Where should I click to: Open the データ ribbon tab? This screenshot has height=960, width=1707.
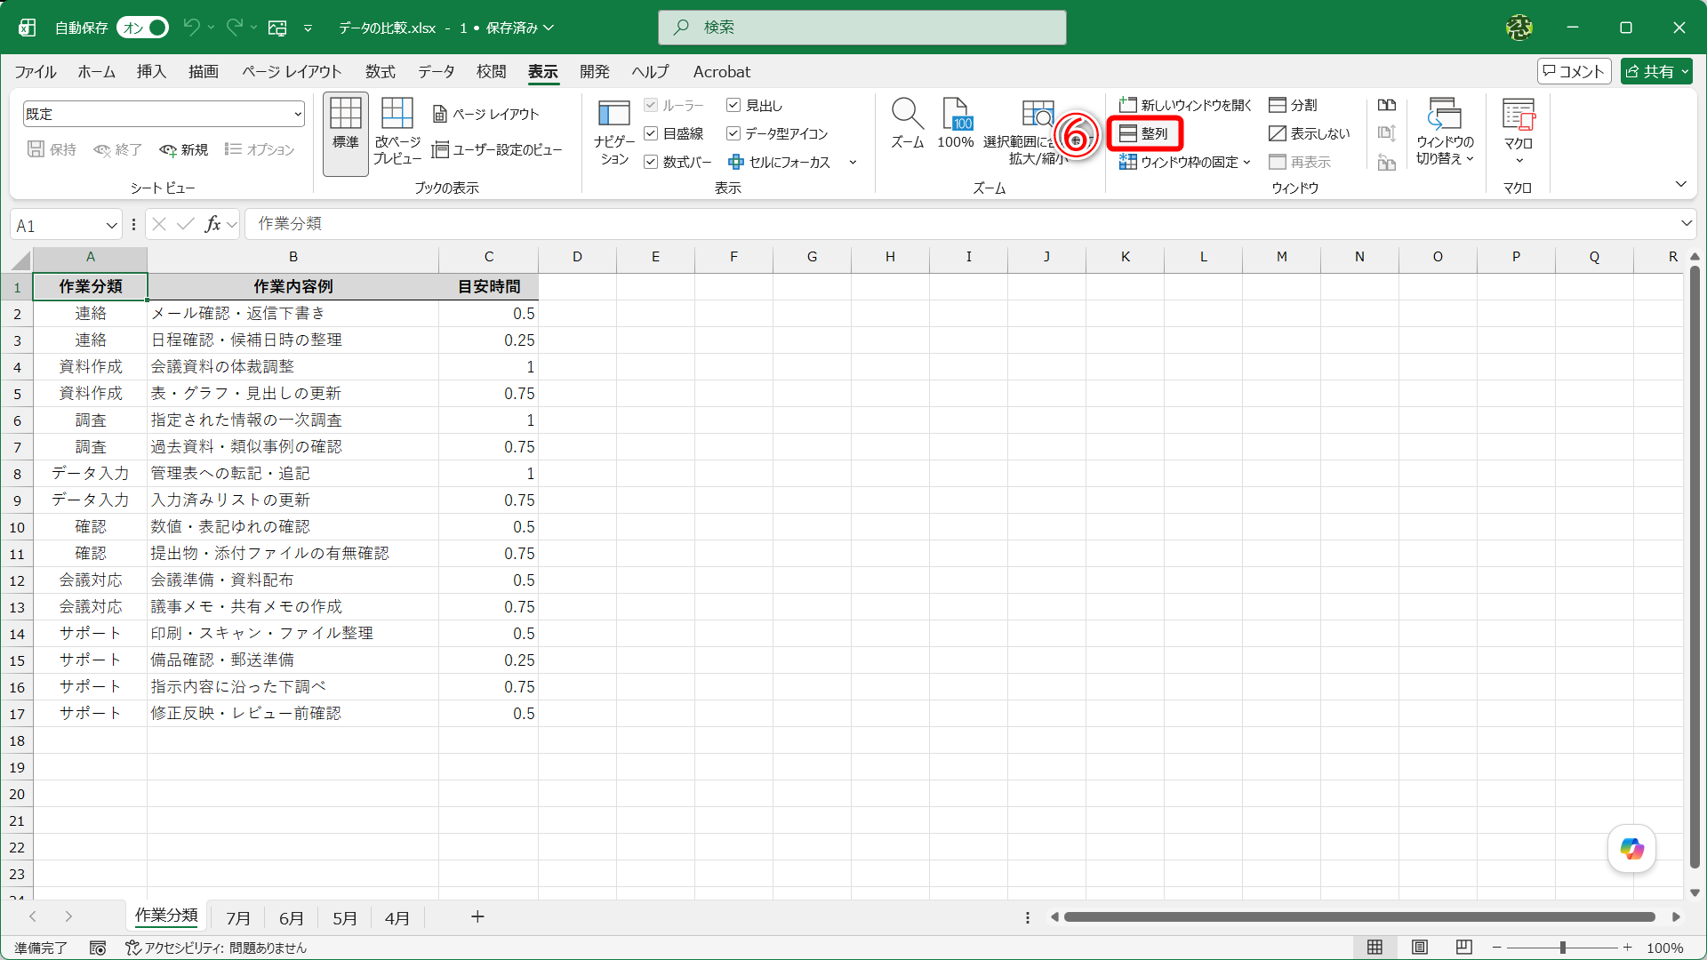pos(437,72)
